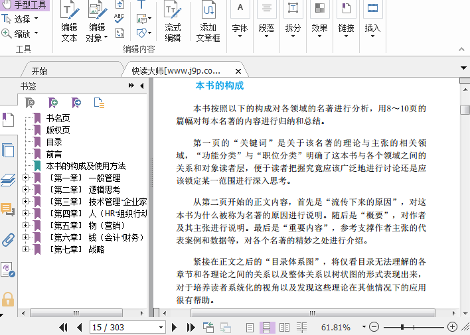This screenshot has height=335, width=470.
Task: Click the delete bookmark icon
Action: (x=30, y=103)
